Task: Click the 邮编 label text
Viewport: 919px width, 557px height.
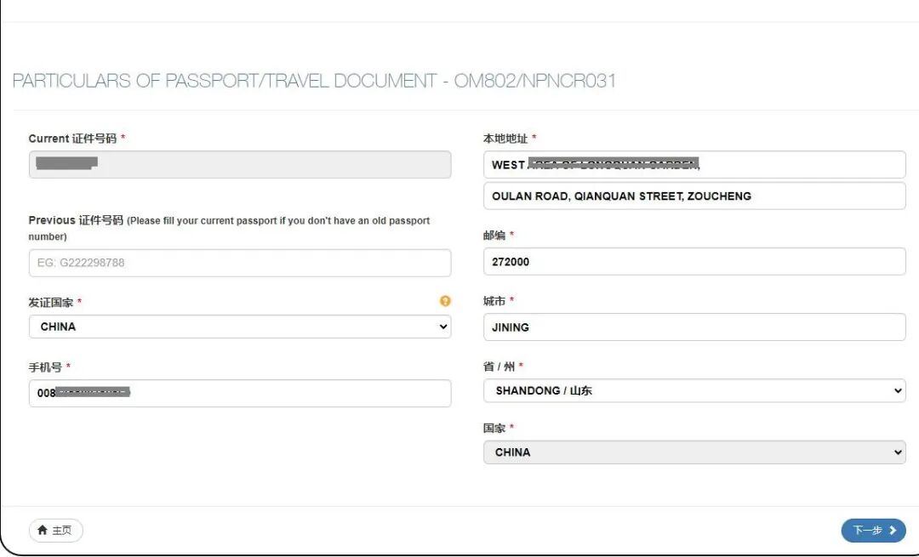Action: [494, 235]
